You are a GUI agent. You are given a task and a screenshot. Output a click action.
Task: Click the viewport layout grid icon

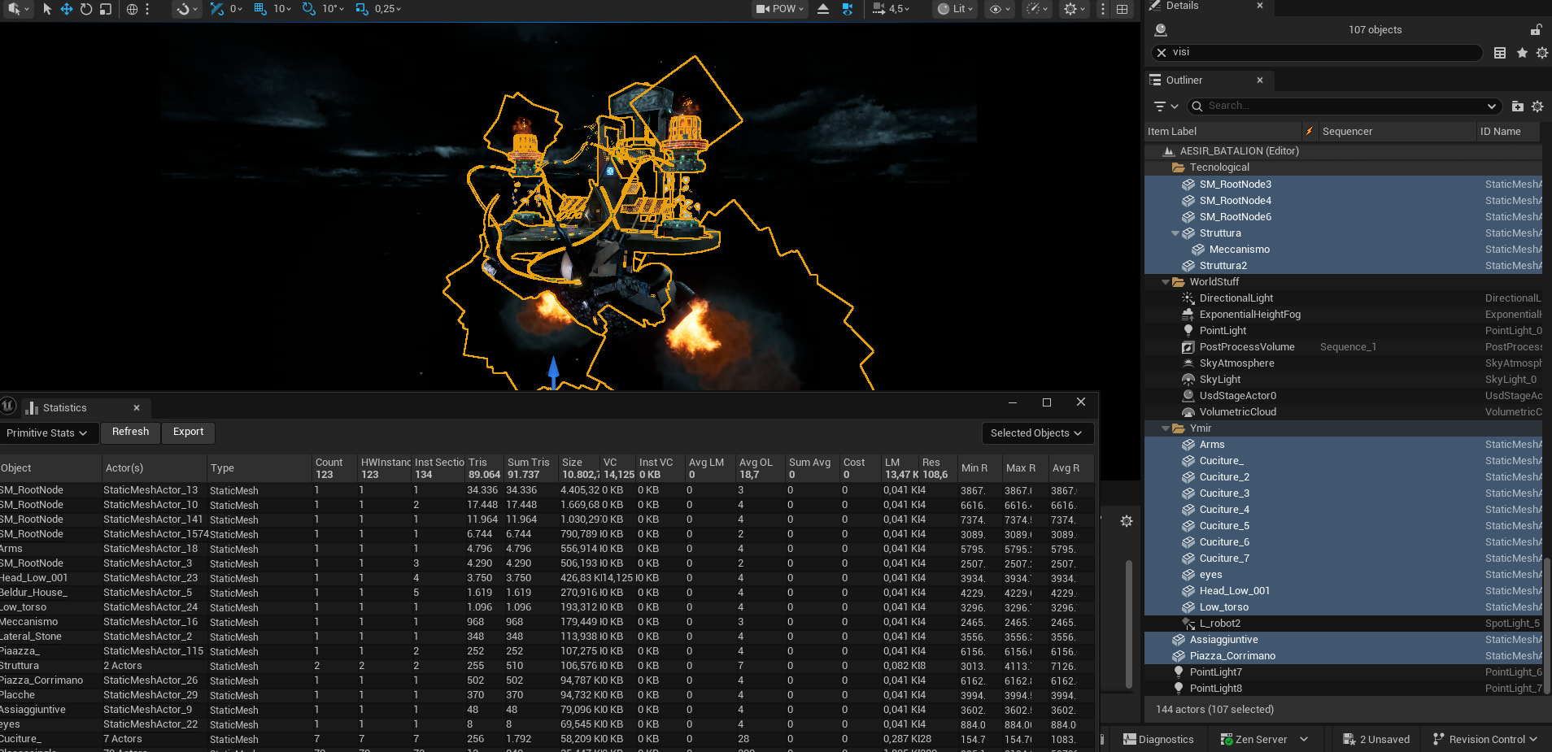pos(1123,9)
